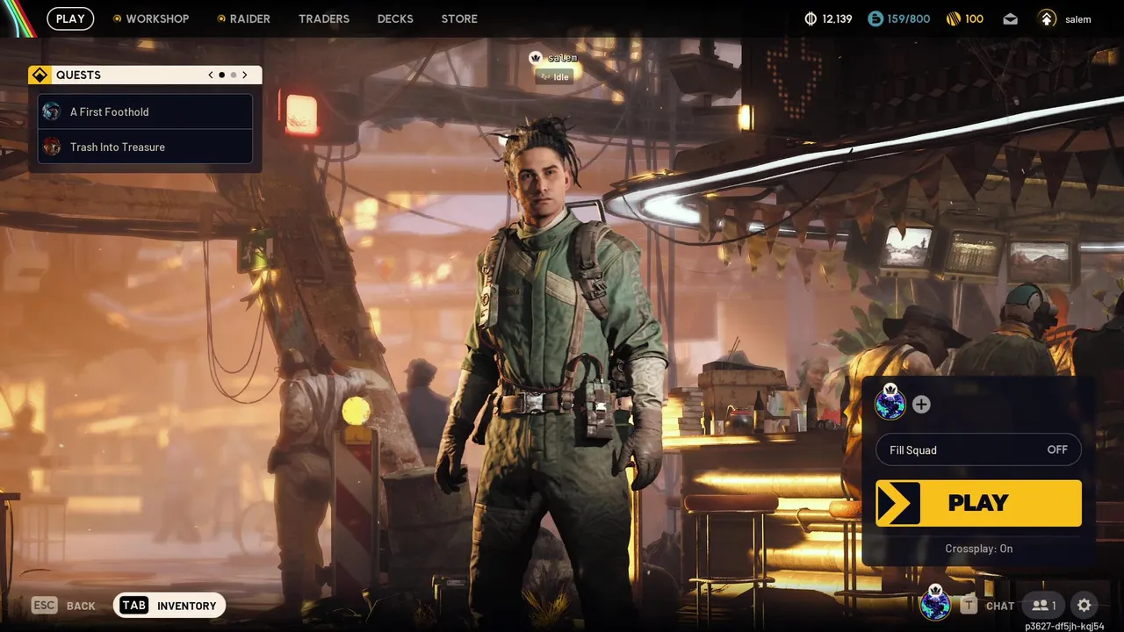Click player avatar beside the Chat button
Screen dimensions: 1124x632
pos(935,604)
